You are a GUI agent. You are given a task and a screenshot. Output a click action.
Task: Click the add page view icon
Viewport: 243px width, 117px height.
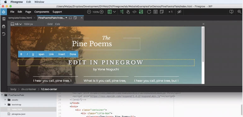[x=162, y=12]
